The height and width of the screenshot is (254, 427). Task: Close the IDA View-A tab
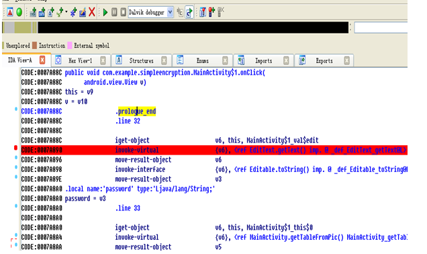pyautogui.click(x=42, y=60)
